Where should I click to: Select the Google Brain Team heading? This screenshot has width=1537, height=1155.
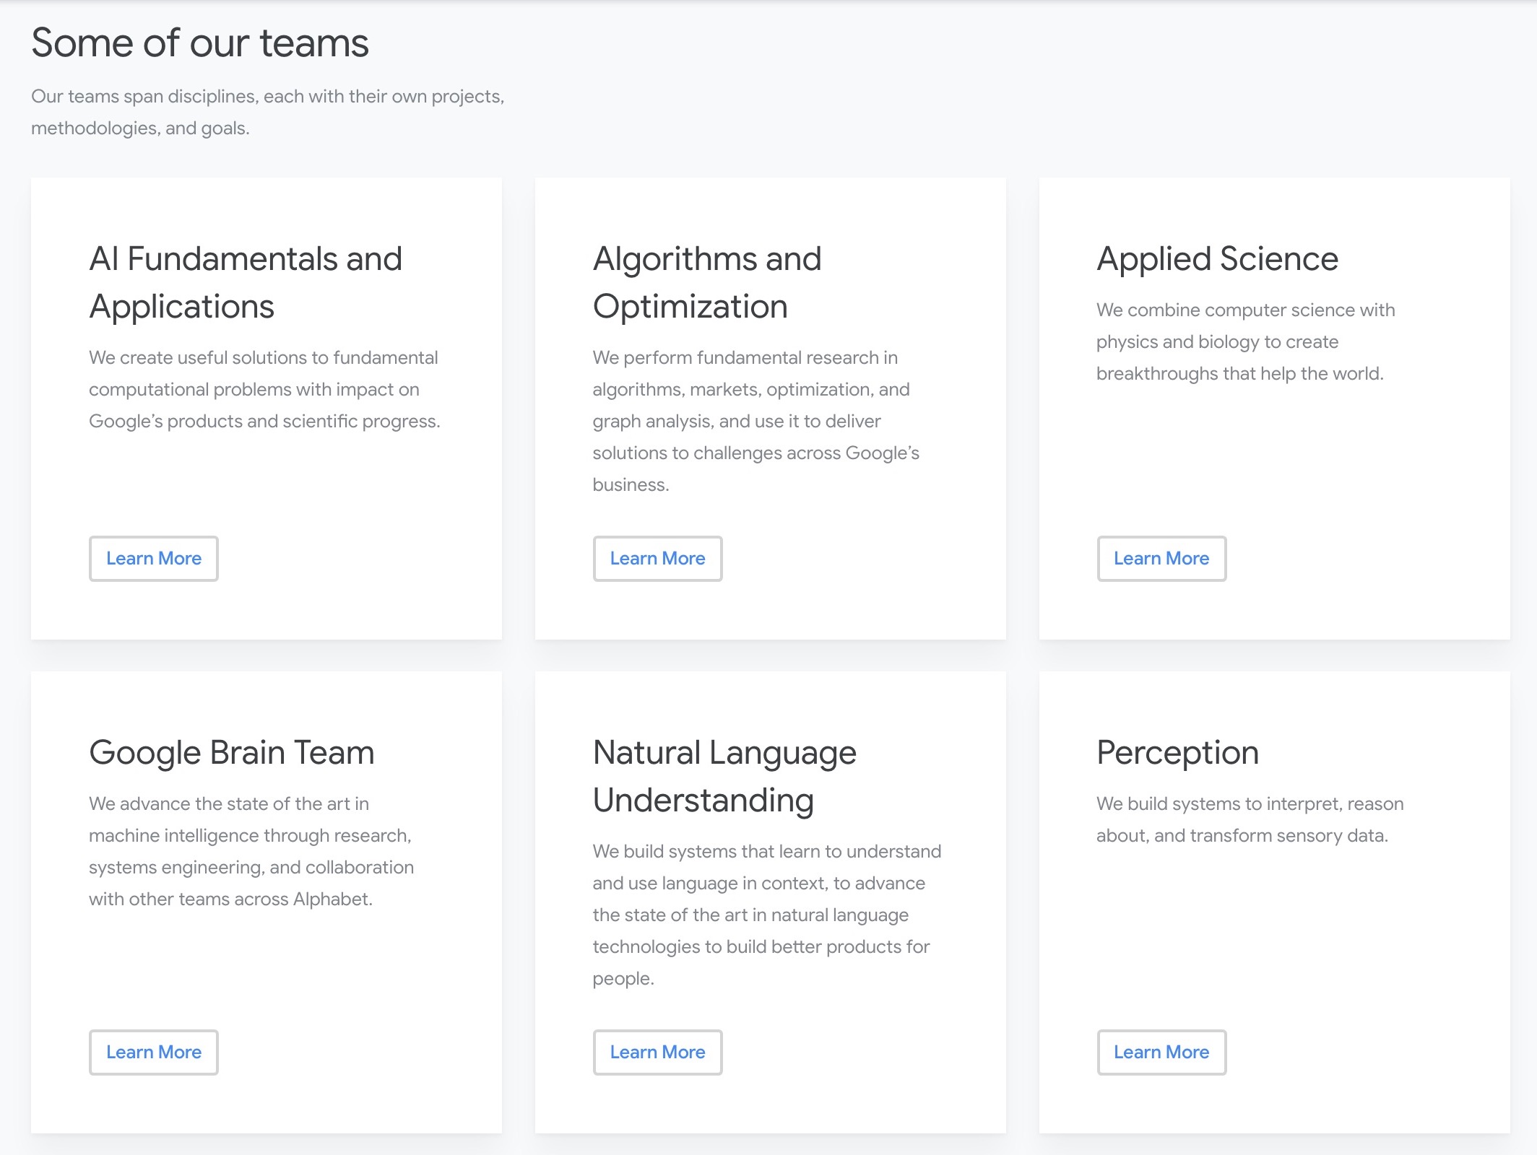(x=231, y=752)
